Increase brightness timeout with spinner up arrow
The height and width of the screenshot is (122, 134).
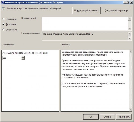[x=23, y=57]
